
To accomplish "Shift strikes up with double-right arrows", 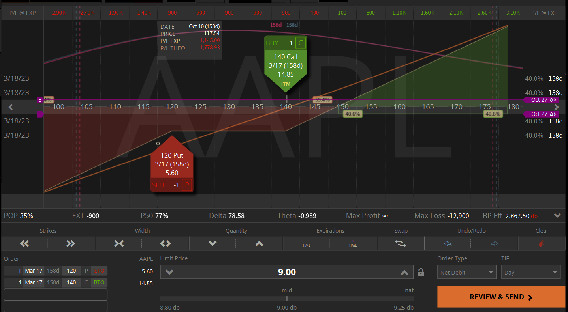I will point(71,243).
